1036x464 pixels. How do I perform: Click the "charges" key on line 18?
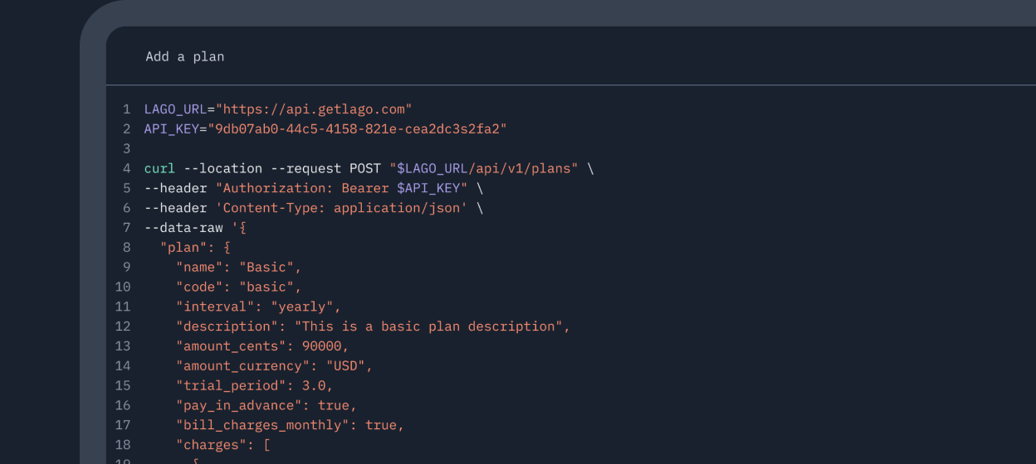click(208, 445)
